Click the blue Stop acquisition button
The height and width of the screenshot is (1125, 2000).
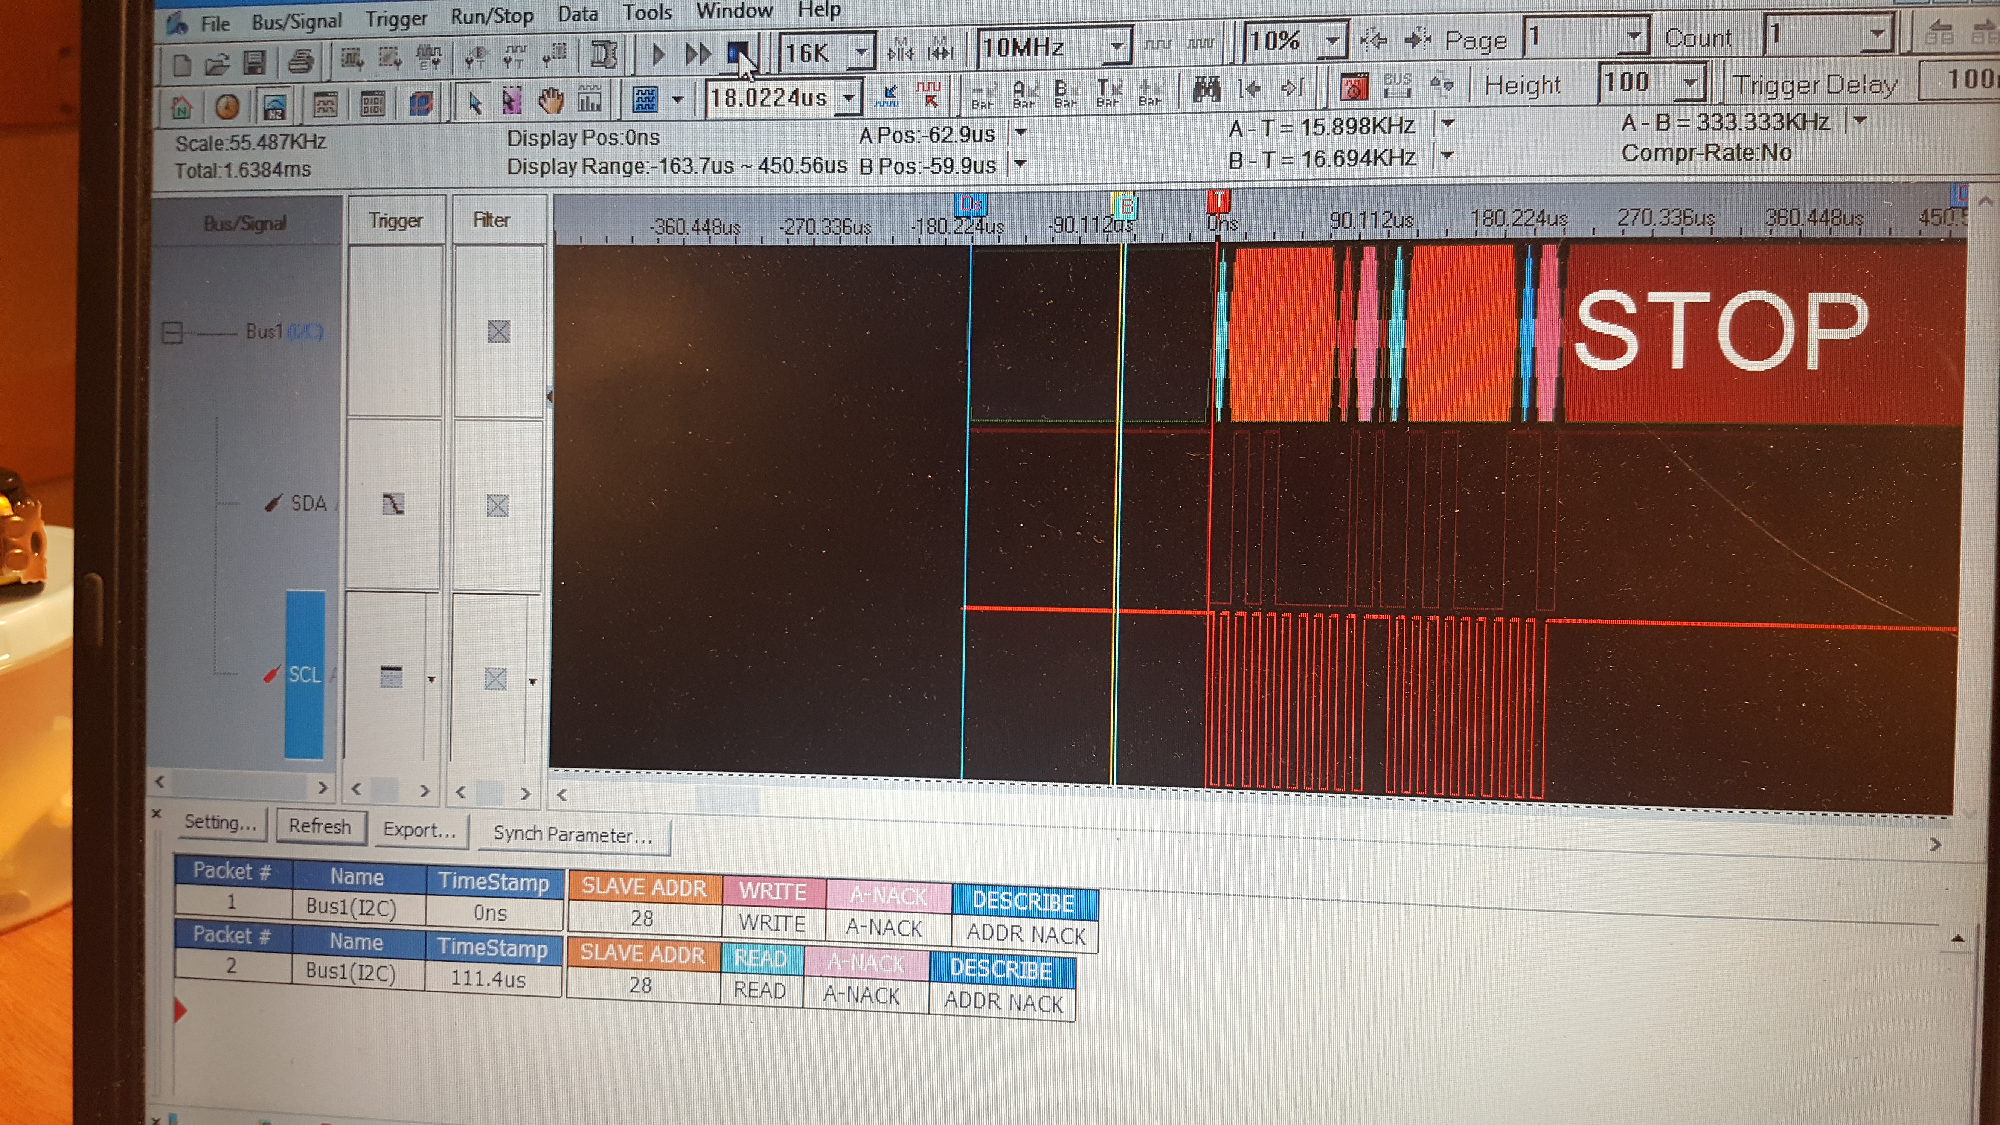point(740,53)
